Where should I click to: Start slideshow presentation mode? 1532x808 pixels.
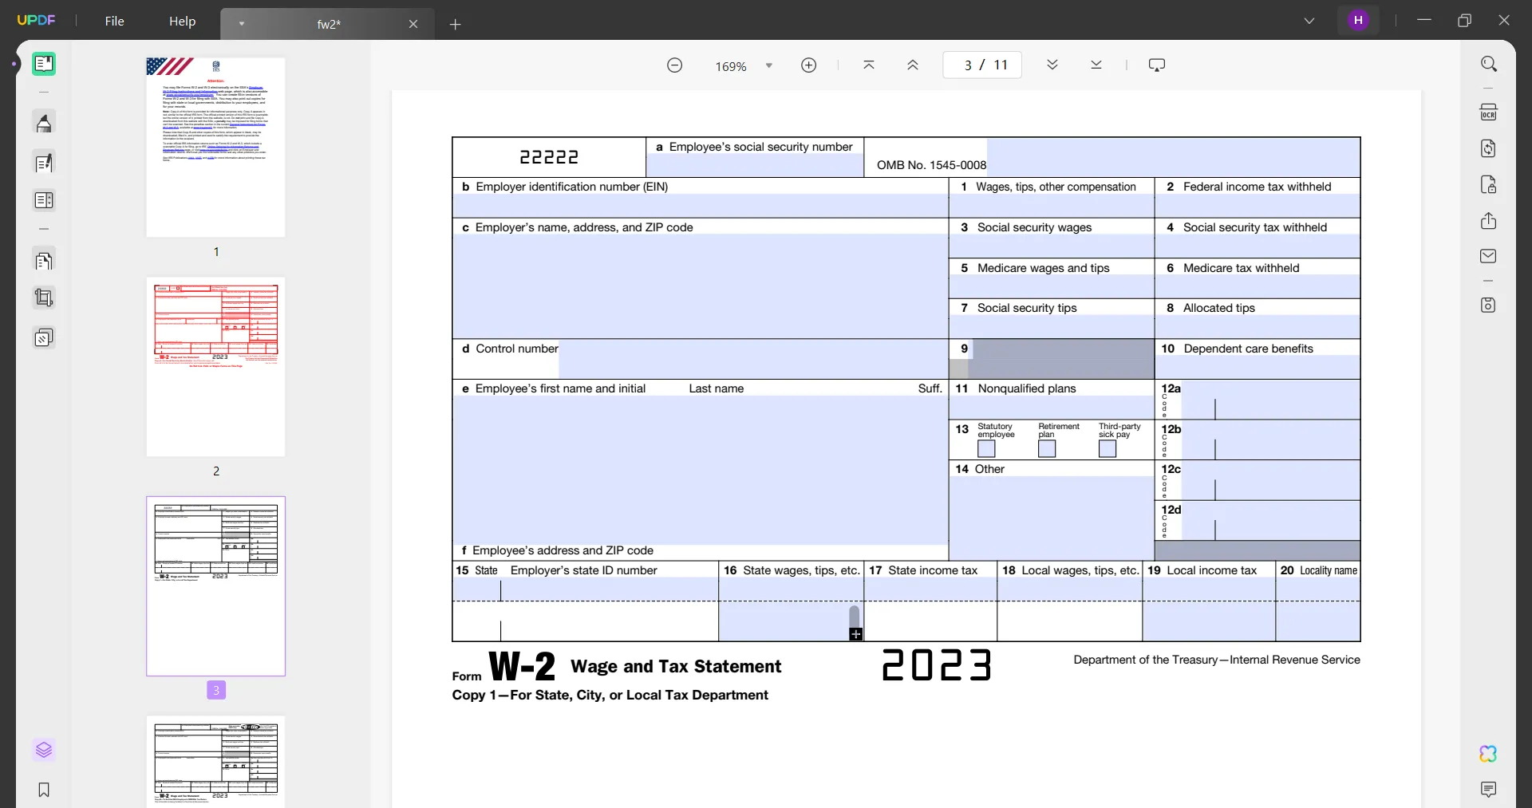click(1156, 65)
